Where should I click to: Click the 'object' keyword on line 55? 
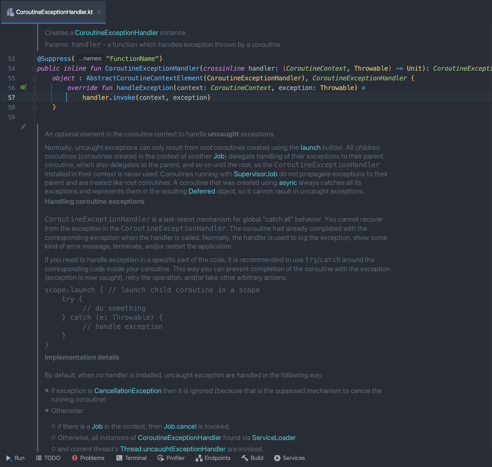click(63, 78)
